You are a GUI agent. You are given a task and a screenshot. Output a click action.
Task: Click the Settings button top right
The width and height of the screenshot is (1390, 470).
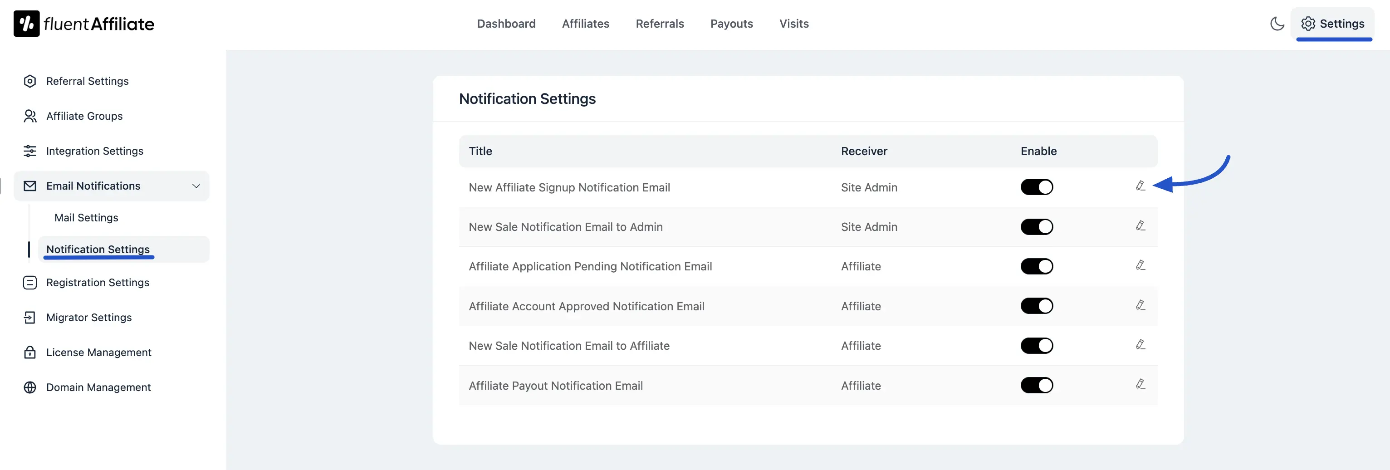point(1333,24)
